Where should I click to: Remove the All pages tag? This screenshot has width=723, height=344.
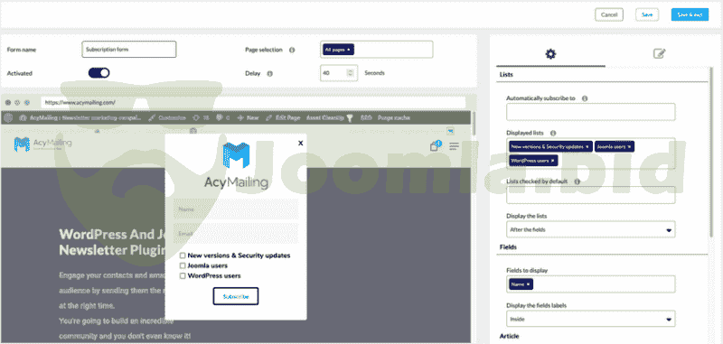pyautogui.click(x=349, y=50)
